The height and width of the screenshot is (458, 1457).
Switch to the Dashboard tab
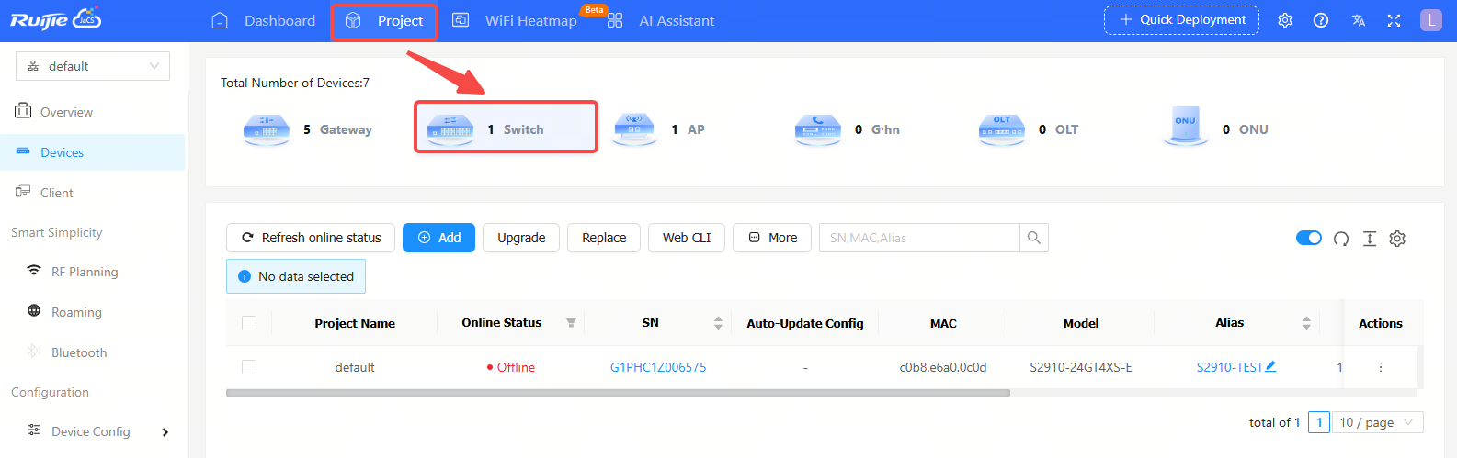[264, 20]
